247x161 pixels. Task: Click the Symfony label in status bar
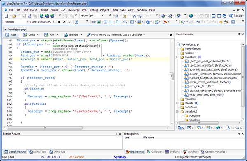tap(120, 157)
